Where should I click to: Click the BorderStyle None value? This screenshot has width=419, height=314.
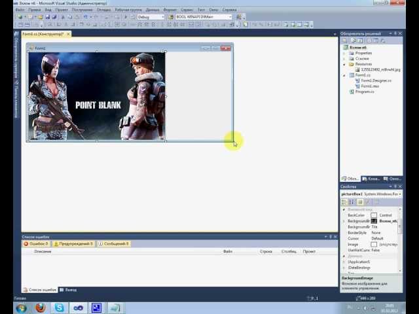(x=376, y=233)
